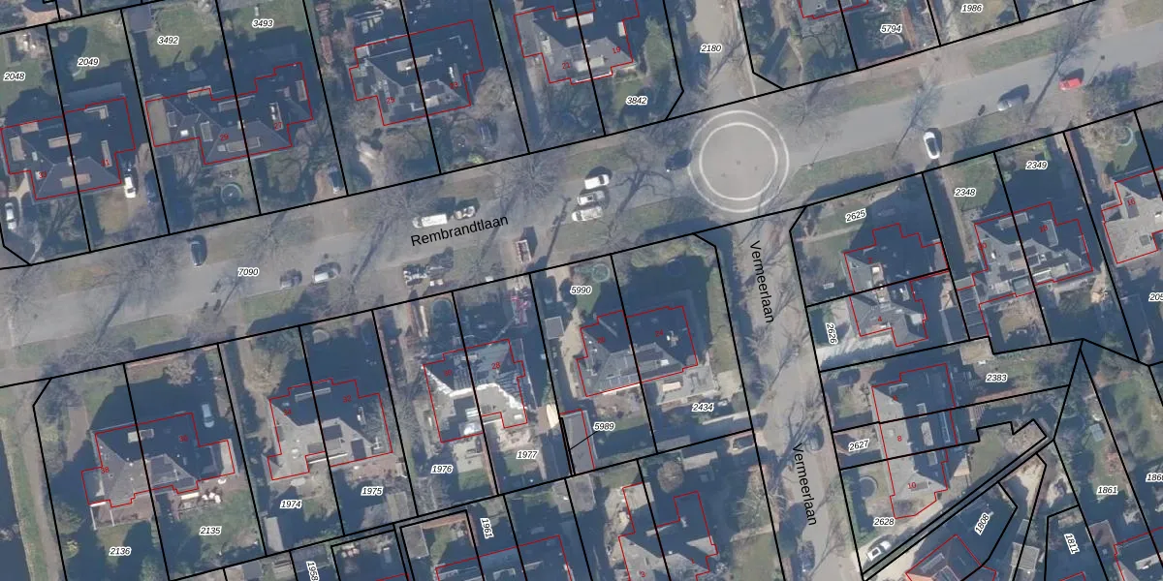This screenshot has height=581, width=1163.
Task: Click parcel label 1977
Action: 526,454
